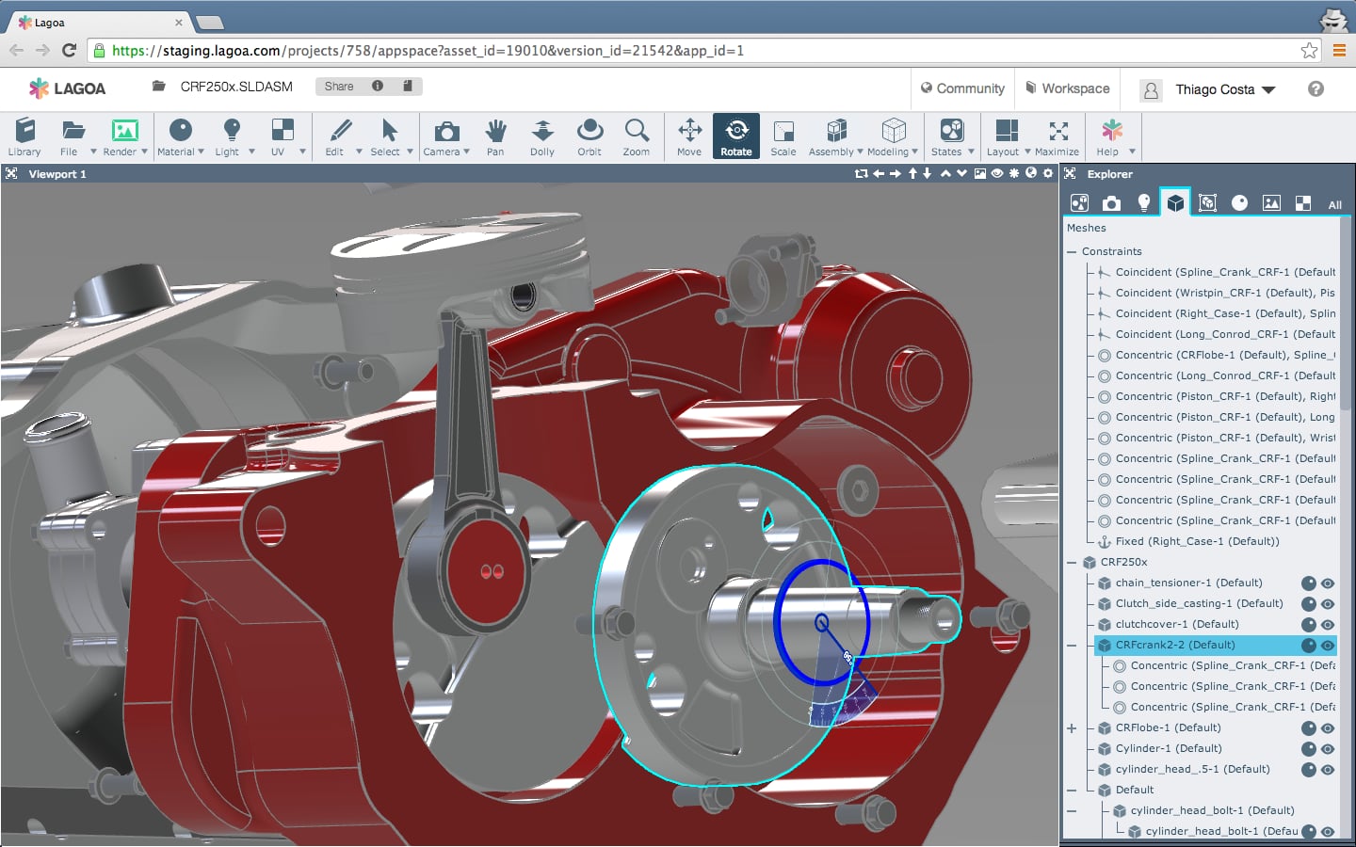
Task: Click the Zoom magnifier tool
Action: coord(637,137)
